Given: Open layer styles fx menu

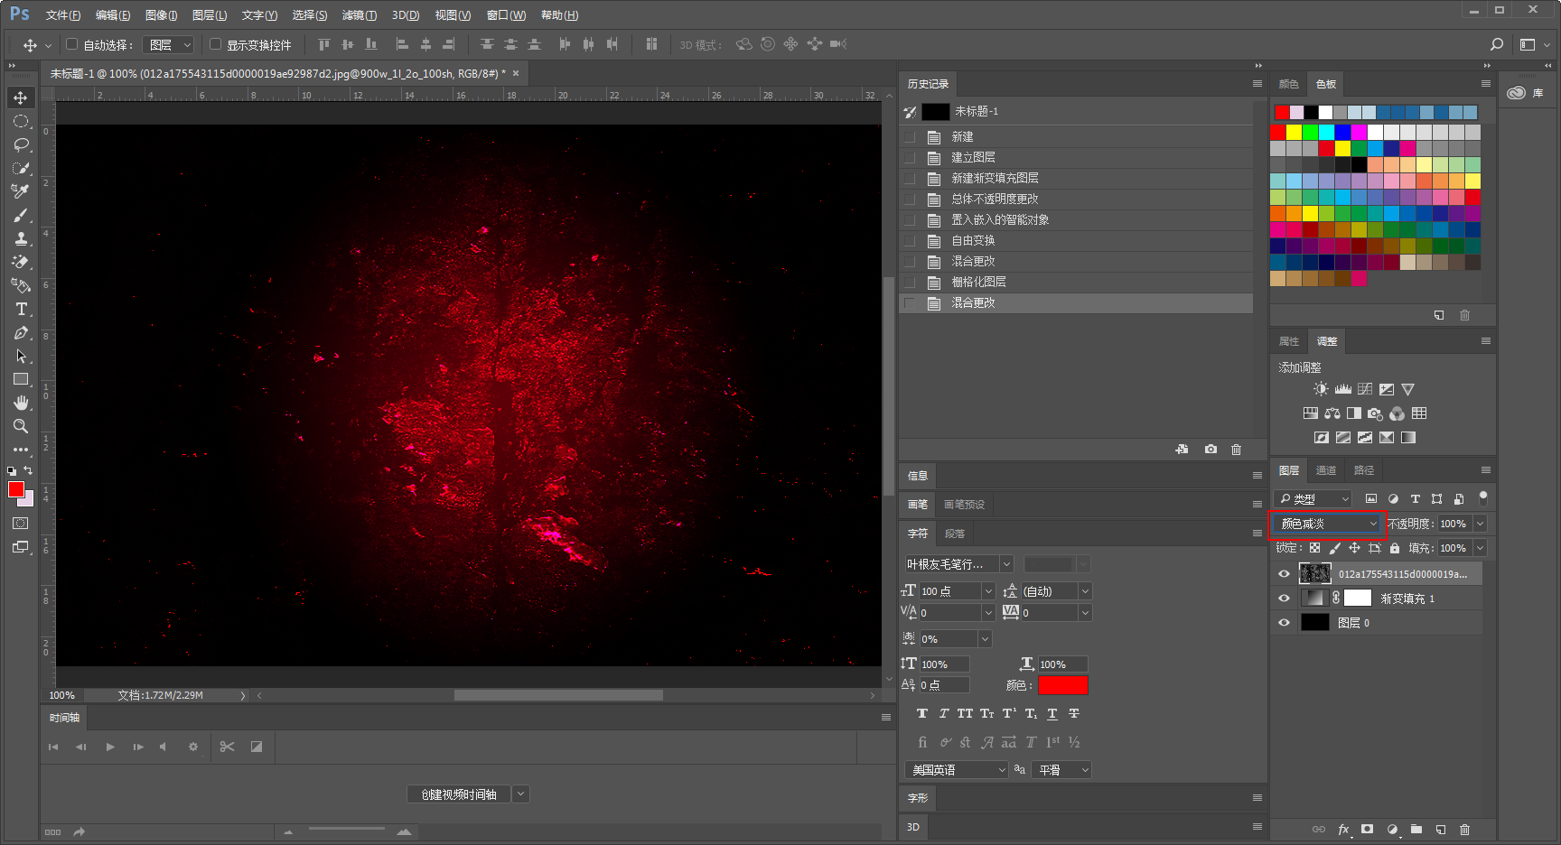Looking at the screenshot, I should [x=1344, y=829].
